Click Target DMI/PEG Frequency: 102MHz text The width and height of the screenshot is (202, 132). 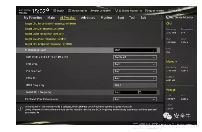(45, 39)
